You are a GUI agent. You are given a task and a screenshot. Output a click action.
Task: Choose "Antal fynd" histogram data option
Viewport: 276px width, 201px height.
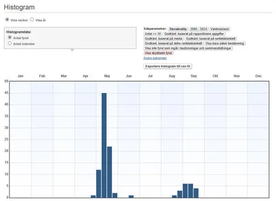[10, 38]
